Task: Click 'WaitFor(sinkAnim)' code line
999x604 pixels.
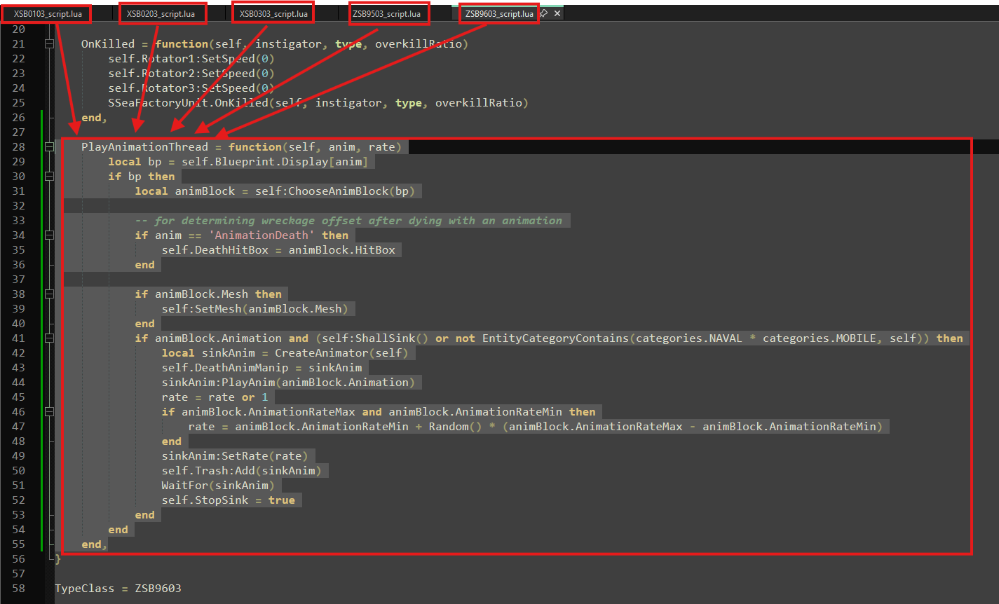Action: pyautogui.click(x=218, y=486)
